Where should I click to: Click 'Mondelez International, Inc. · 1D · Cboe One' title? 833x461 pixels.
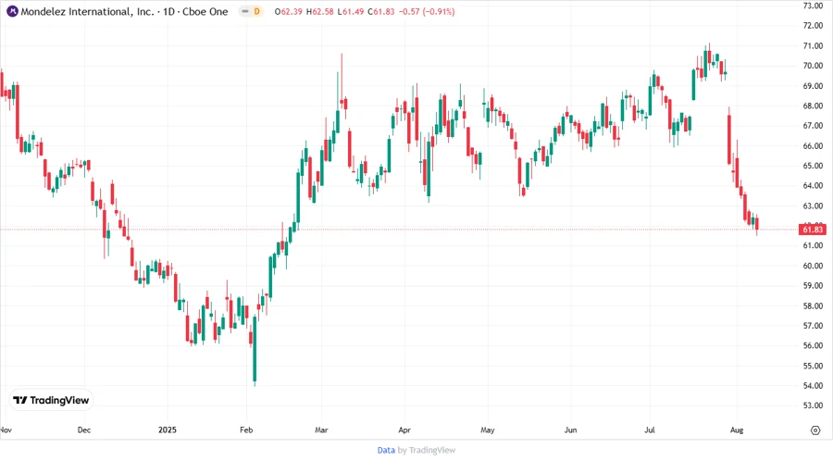tap(124, 11)
